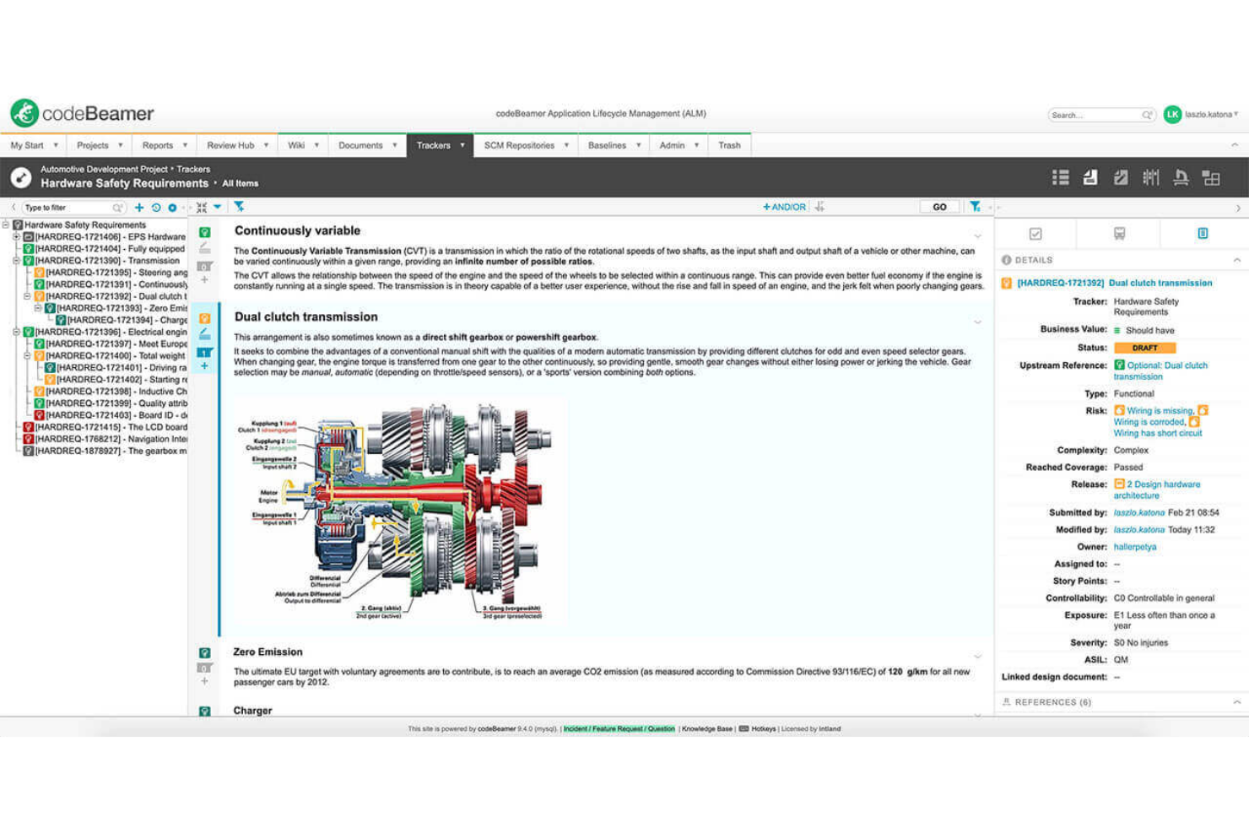This screenshot has height=833, width=1249.
Task: Open HARDREQ-1721392 Dual clutch transmission link
Action: click(x=1114, y=284)
